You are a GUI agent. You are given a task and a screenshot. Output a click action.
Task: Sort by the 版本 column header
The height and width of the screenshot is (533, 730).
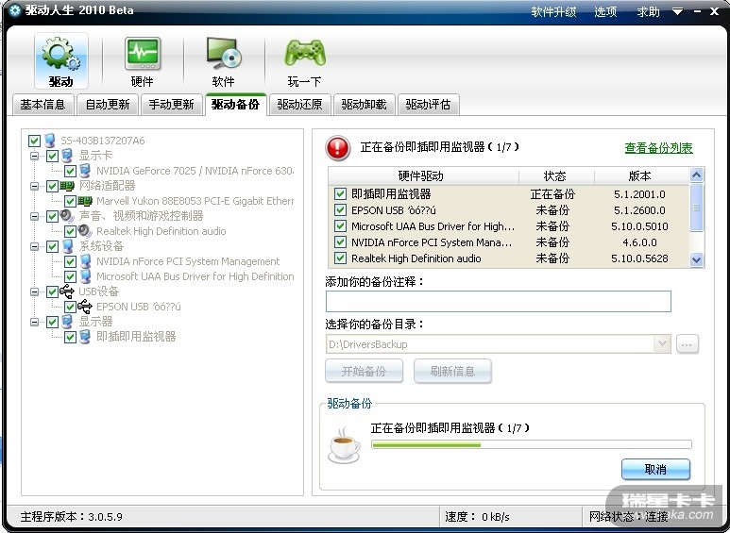coord(642,175)
